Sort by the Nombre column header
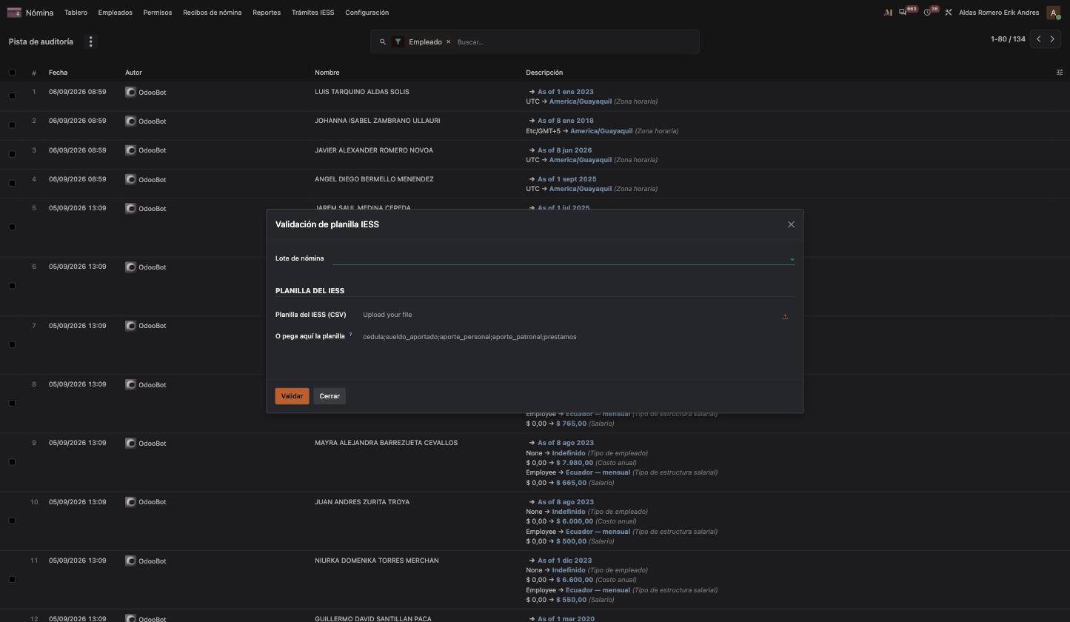 (x=327, y=73)
